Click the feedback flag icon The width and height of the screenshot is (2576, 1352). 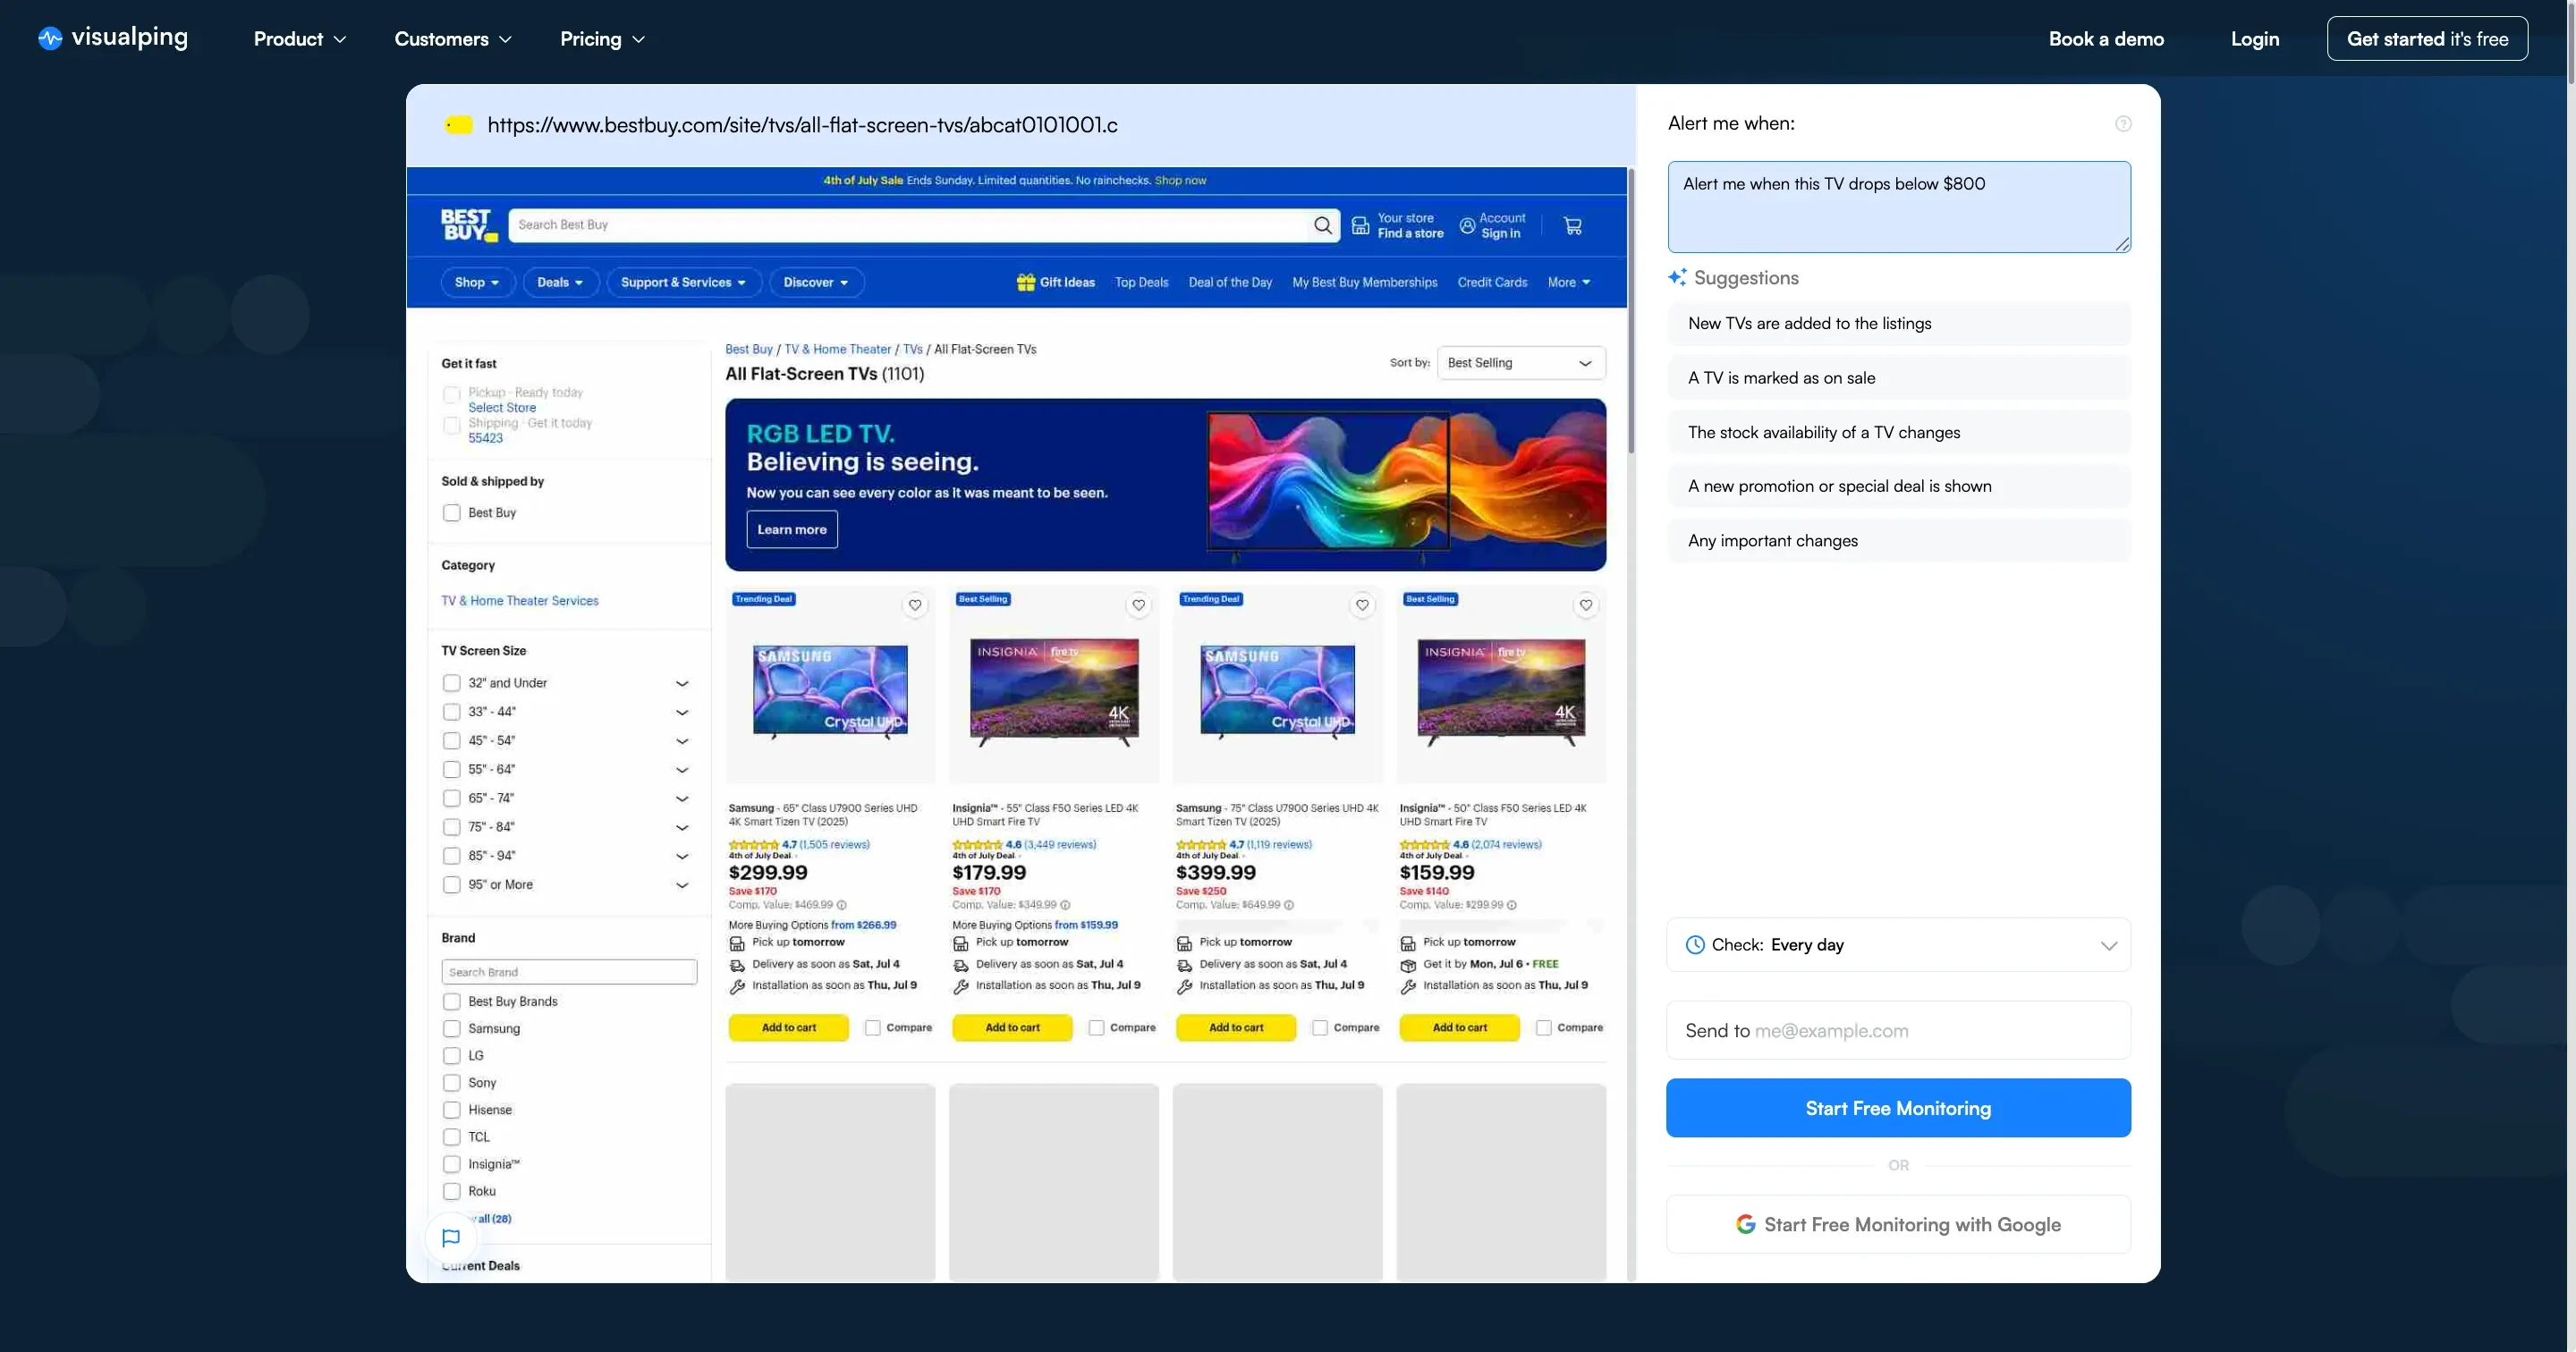(x=451, y=1238)
